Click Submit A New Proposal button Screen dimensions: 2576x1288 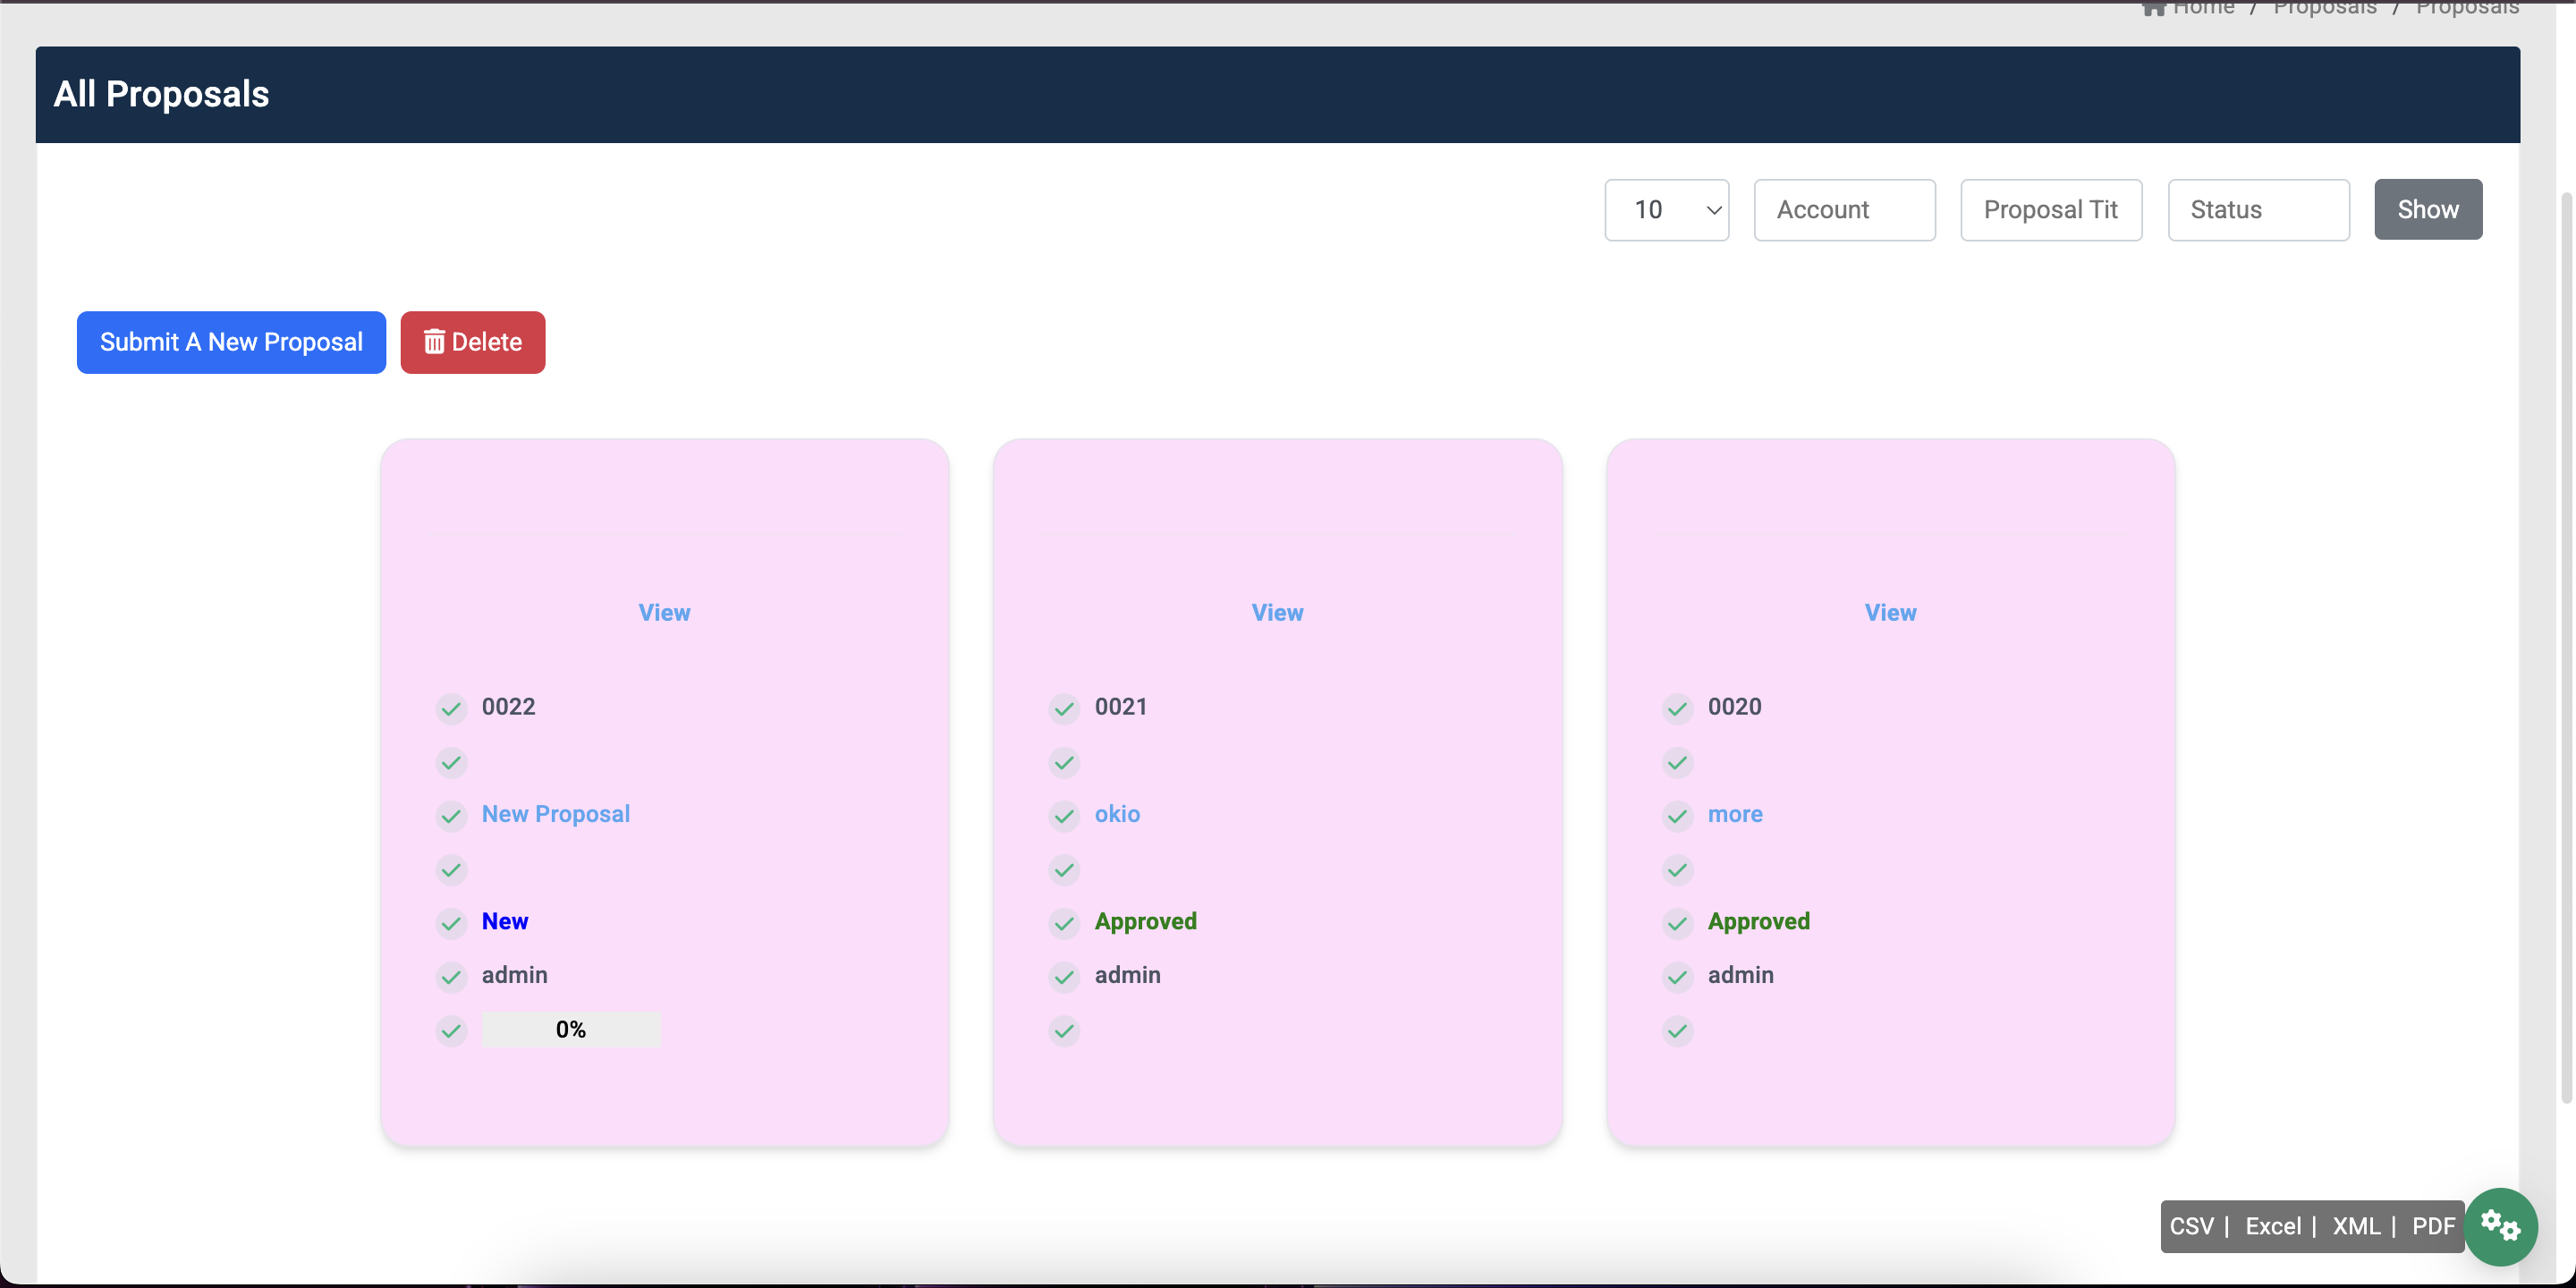click(231, 342)
